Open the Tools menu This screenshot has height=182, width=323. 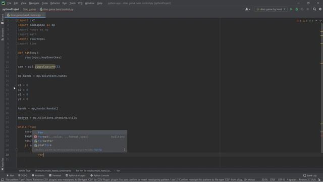(72, 4)
